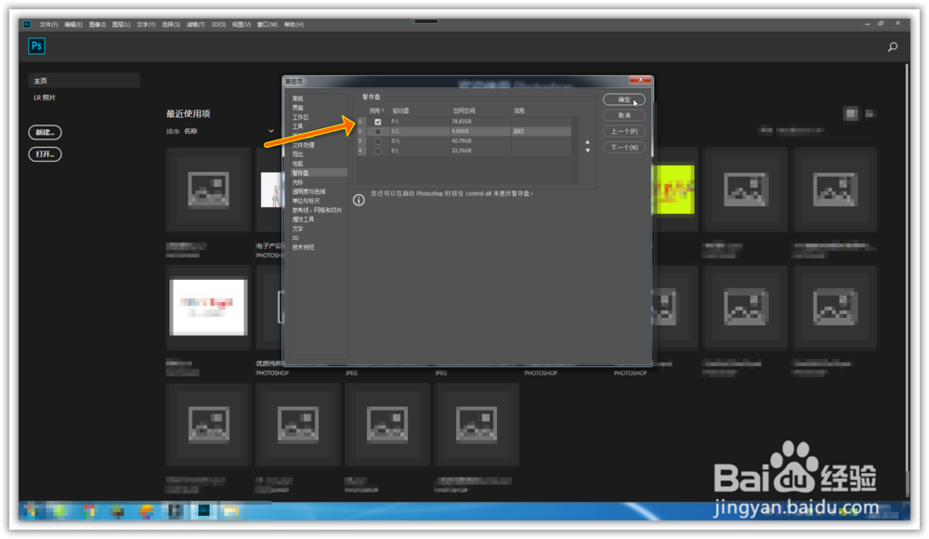Click the main window vertical scrollbar
Screen dimensions: 929x539
(x=907, y=280)
